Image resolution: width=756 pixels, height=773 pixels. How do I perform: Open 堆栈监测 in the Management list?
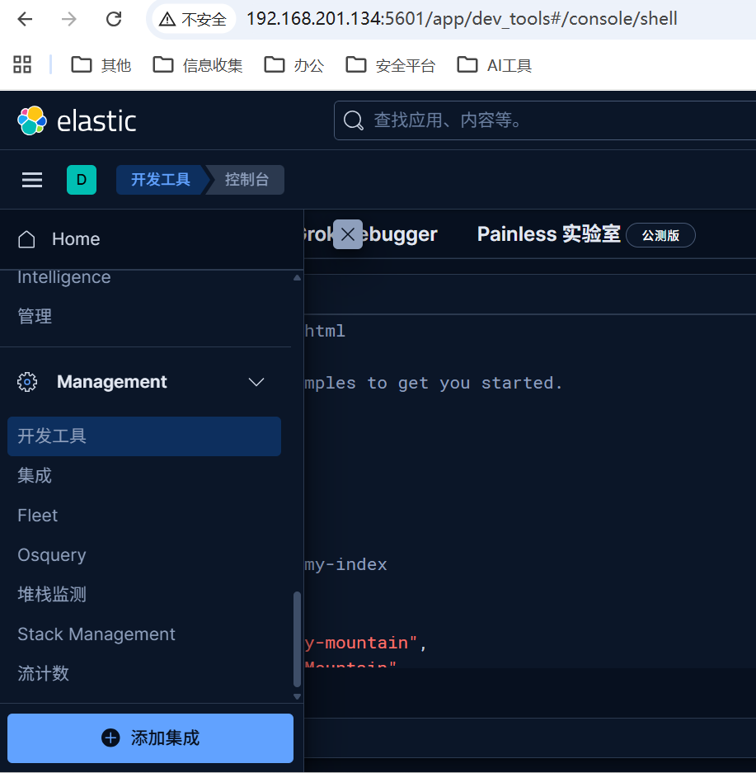pyautogui.click(x=52, y=595)
